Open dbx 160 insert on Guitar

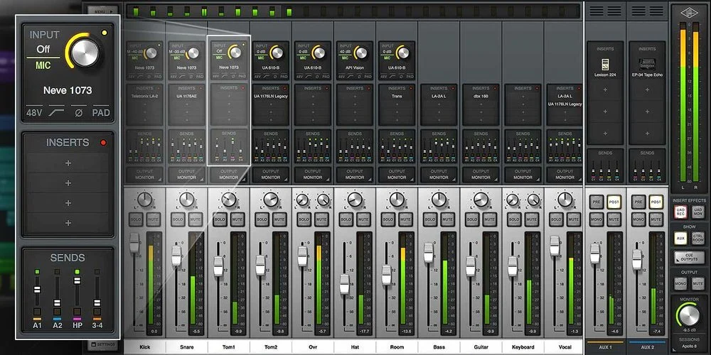[x=481, y=97]
